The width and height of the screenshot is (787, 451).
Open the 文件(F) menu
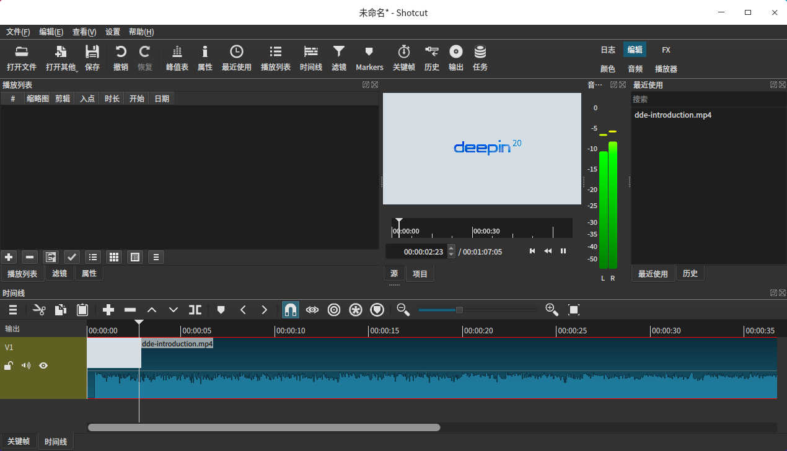(x=18, y=32)
